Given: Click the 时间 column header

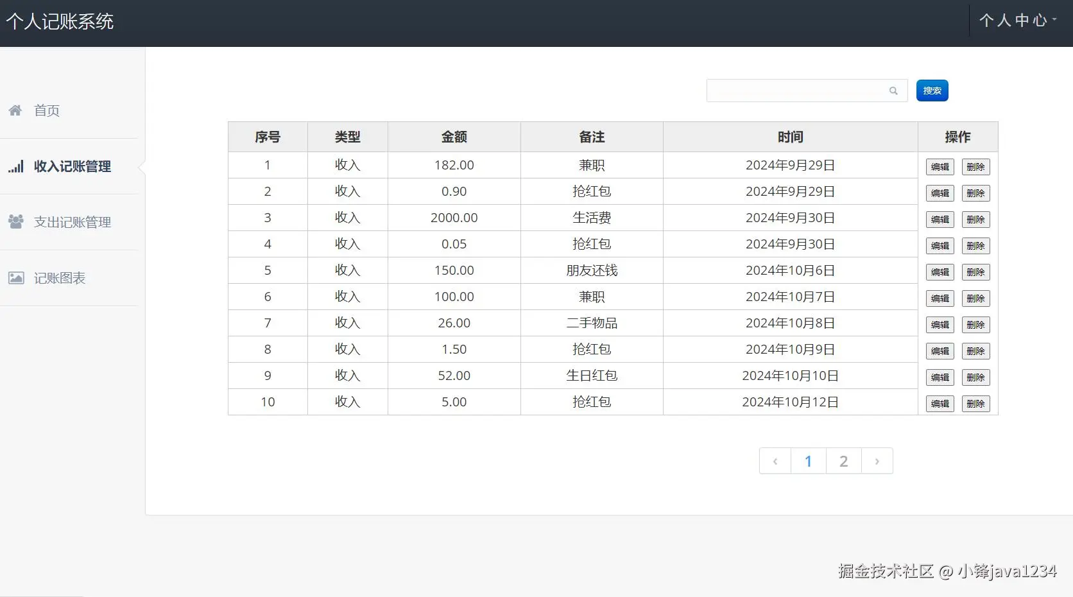Looking at the screenshot, I should pyautogui.click(x=791, y=137).
